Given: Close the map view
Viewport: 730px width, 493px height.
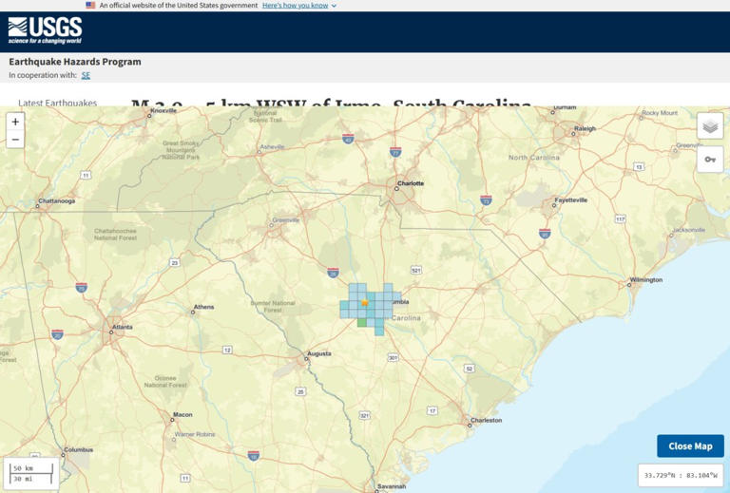Looking at the screenshot, I should 690,446.
